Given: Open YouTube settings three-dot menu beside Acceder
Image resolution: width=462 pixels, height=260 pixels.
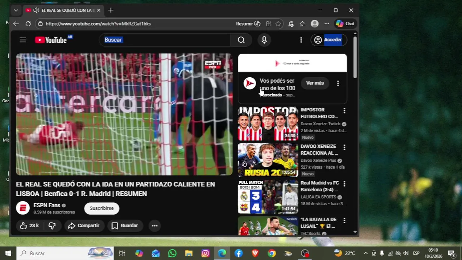Looking at the screenshot, I should (301, 40).
